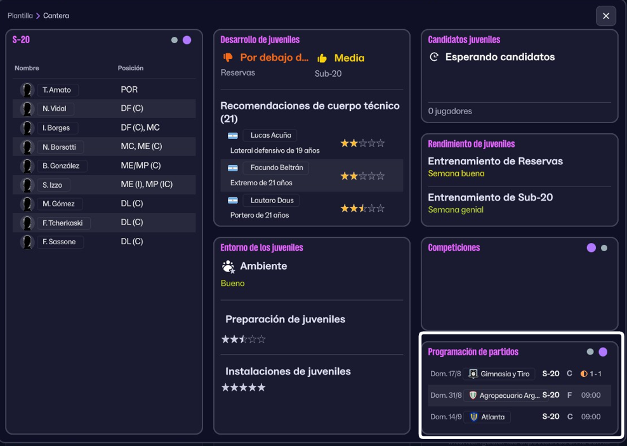This screenshot has width=627, height=446.
Task: Select the Dom. 14/9 fixture date
Action: click(446, 417)
